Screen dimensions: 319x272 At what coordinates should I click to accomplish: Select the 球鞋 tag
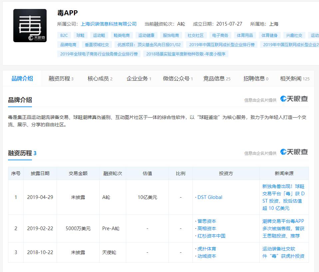click(80, 35)
